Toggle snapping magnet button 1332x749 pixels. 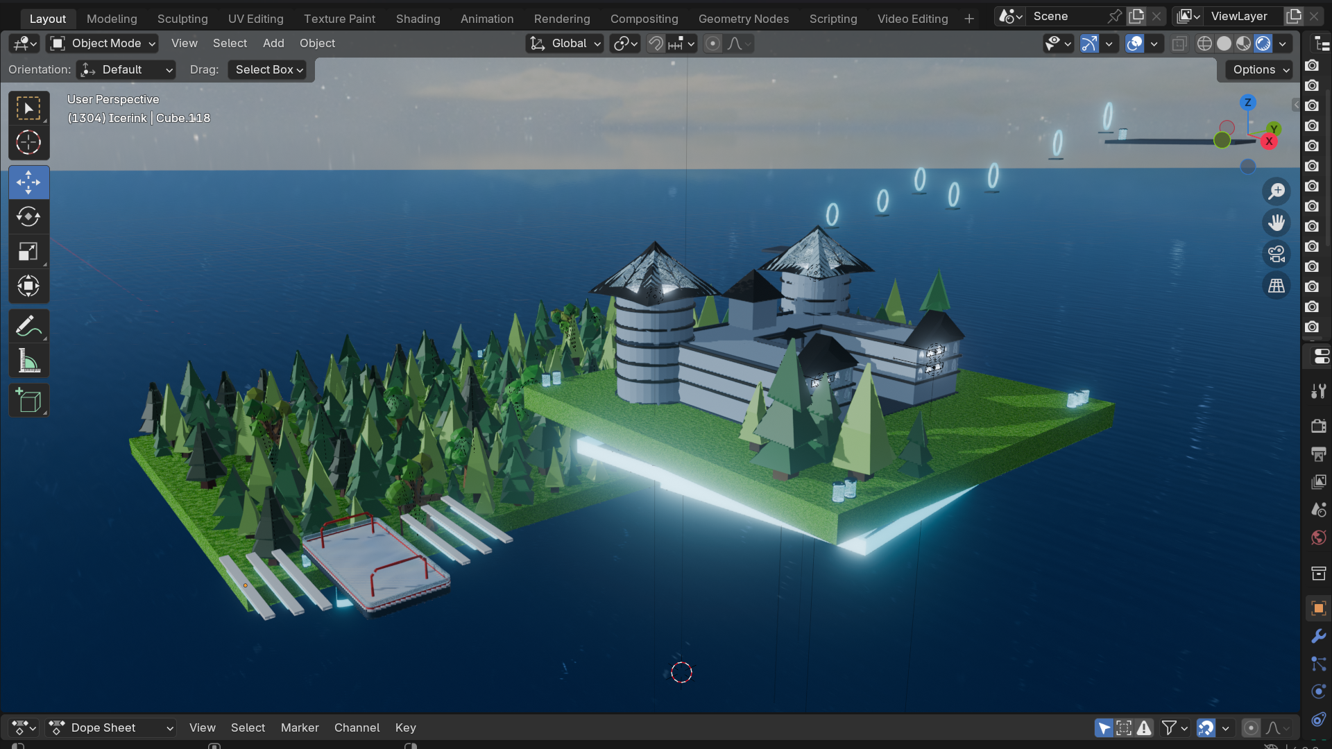point(656,44)
